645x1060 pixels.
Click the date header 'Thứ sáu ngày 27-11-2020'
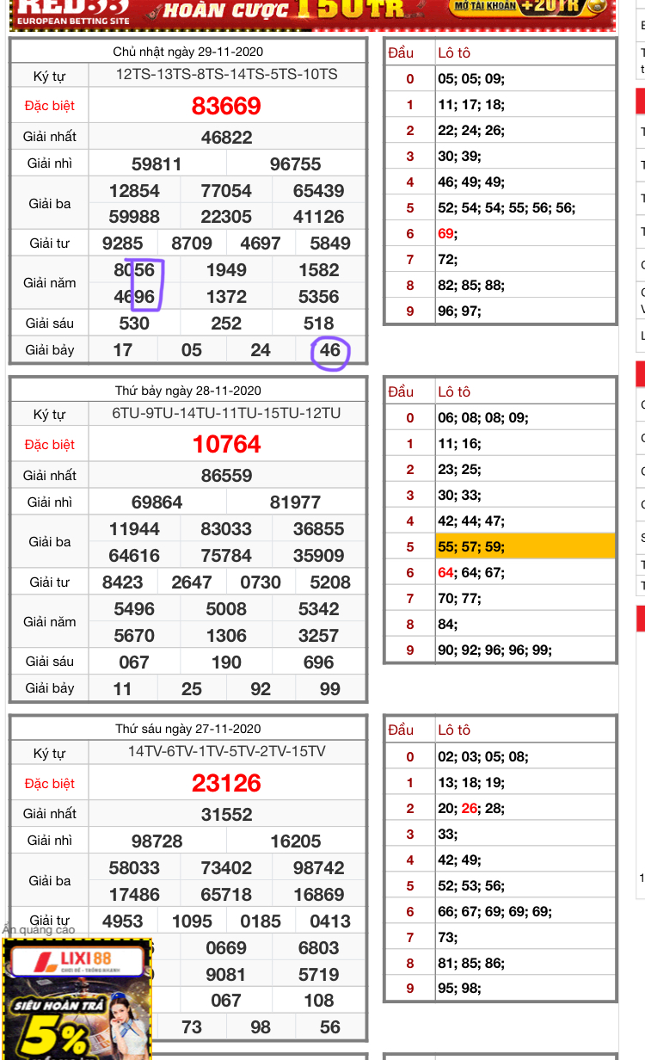[x=188, y=729]
